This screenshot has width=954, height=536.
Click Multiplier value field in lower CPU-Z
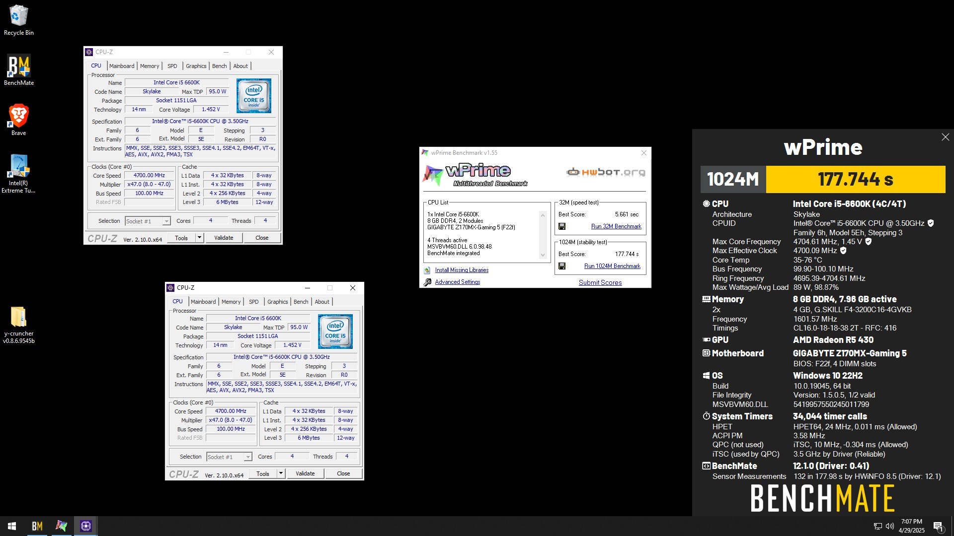click(x=231, y=420)
